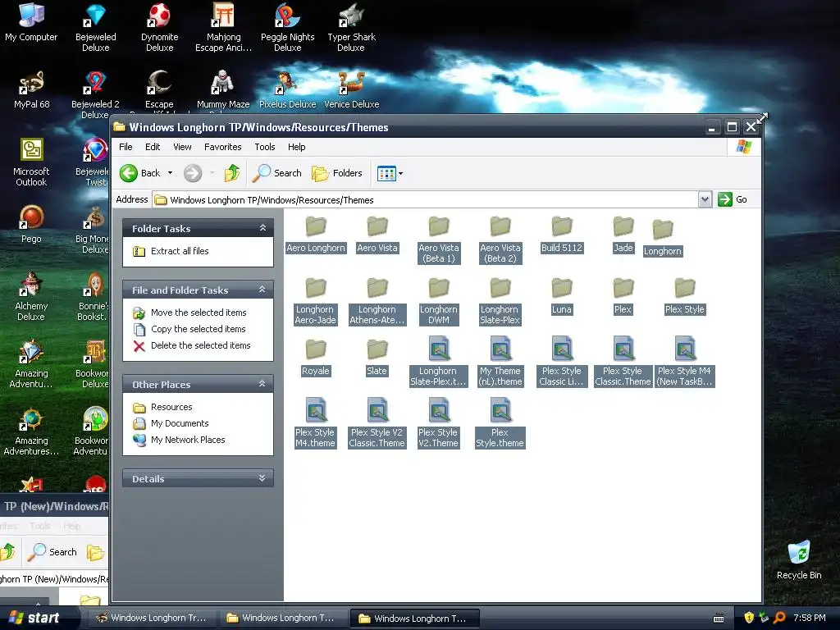Click Copy the selected items
The image size is (840, 630).
[199, 329]
